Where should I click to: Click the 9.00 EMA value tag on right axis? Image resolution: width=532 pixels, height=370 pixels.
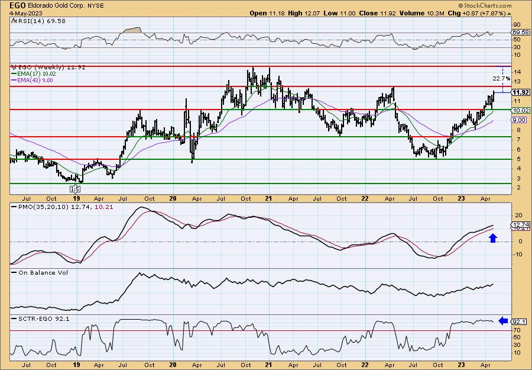click(519, 120)
